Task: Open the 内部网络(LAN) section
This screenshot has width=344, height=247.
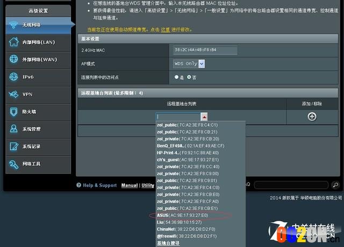Action: [x=38, y=42]
